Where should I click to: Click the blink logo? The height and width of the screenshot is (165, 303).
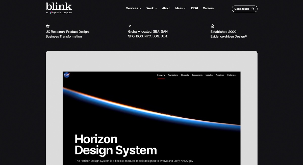click(59, 6)
